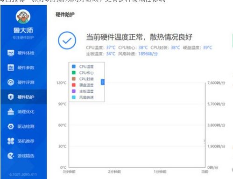Toggle the 风扇转速 cyan legend swatch

coord(74,97)
